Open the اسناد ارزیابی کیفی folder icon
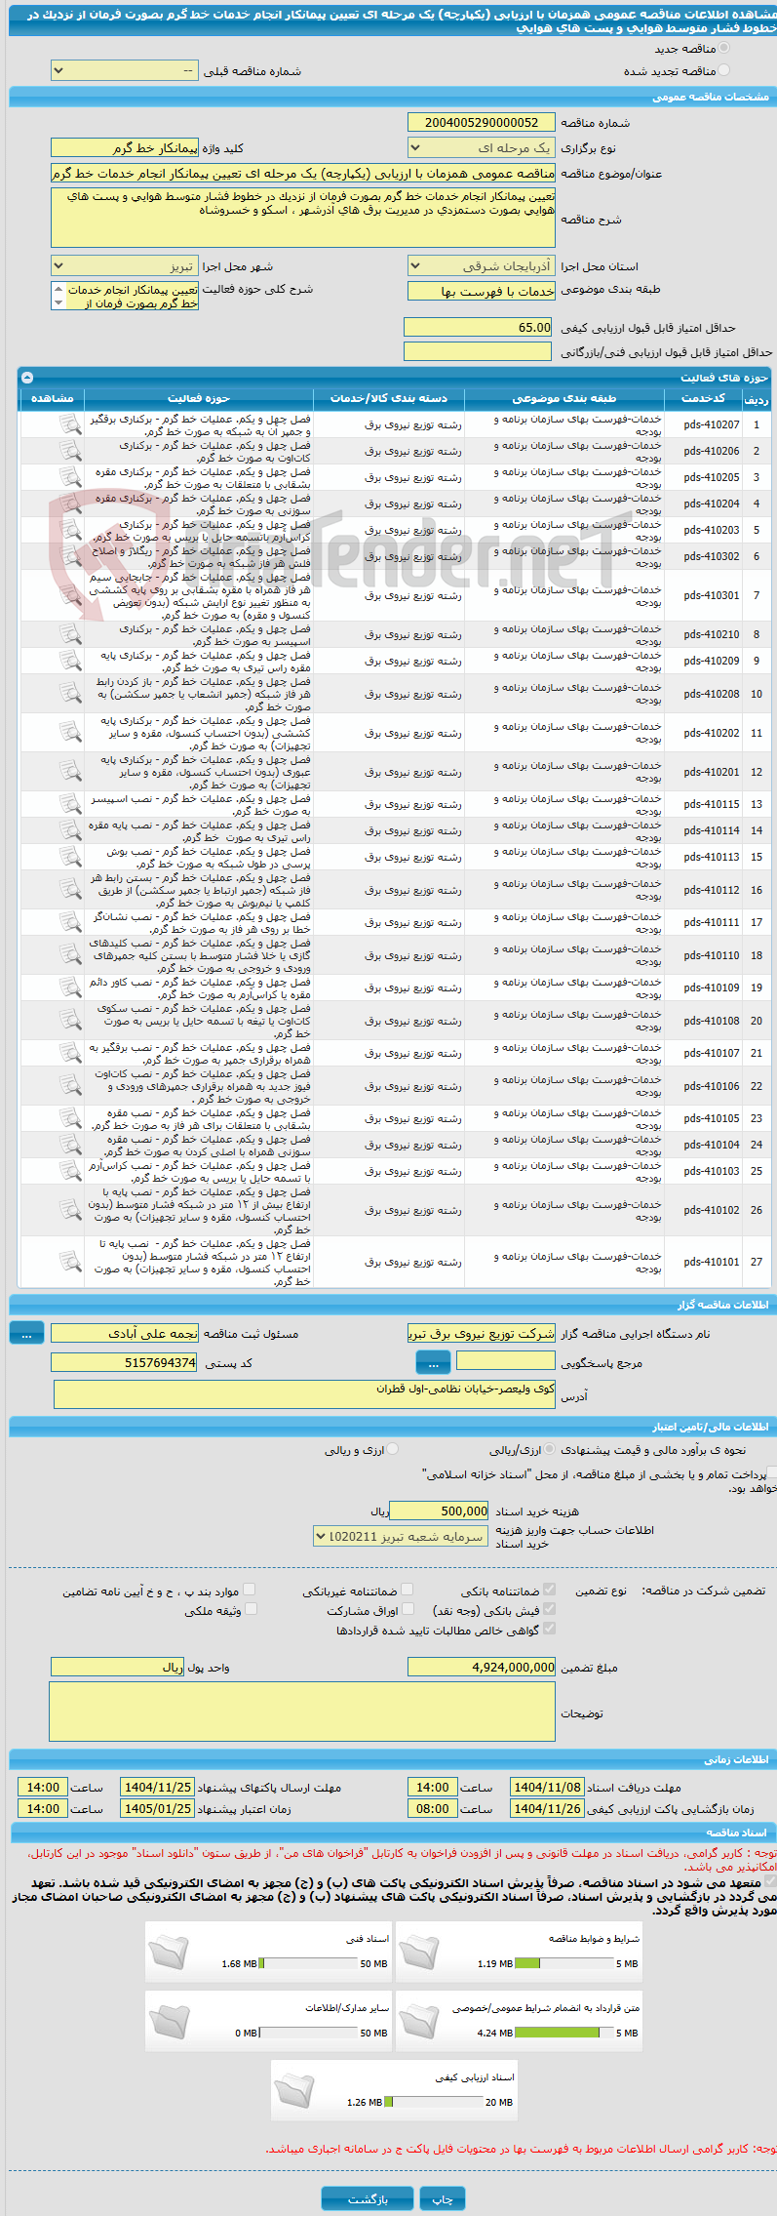The image size is (777, 2216). click(293, 2091)
